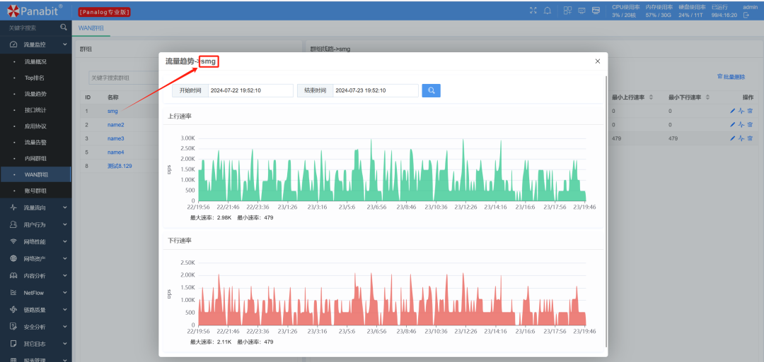Click the sidebar search magnifier icon
This screenshot has width=764, height=362.
tap(64, 28)
